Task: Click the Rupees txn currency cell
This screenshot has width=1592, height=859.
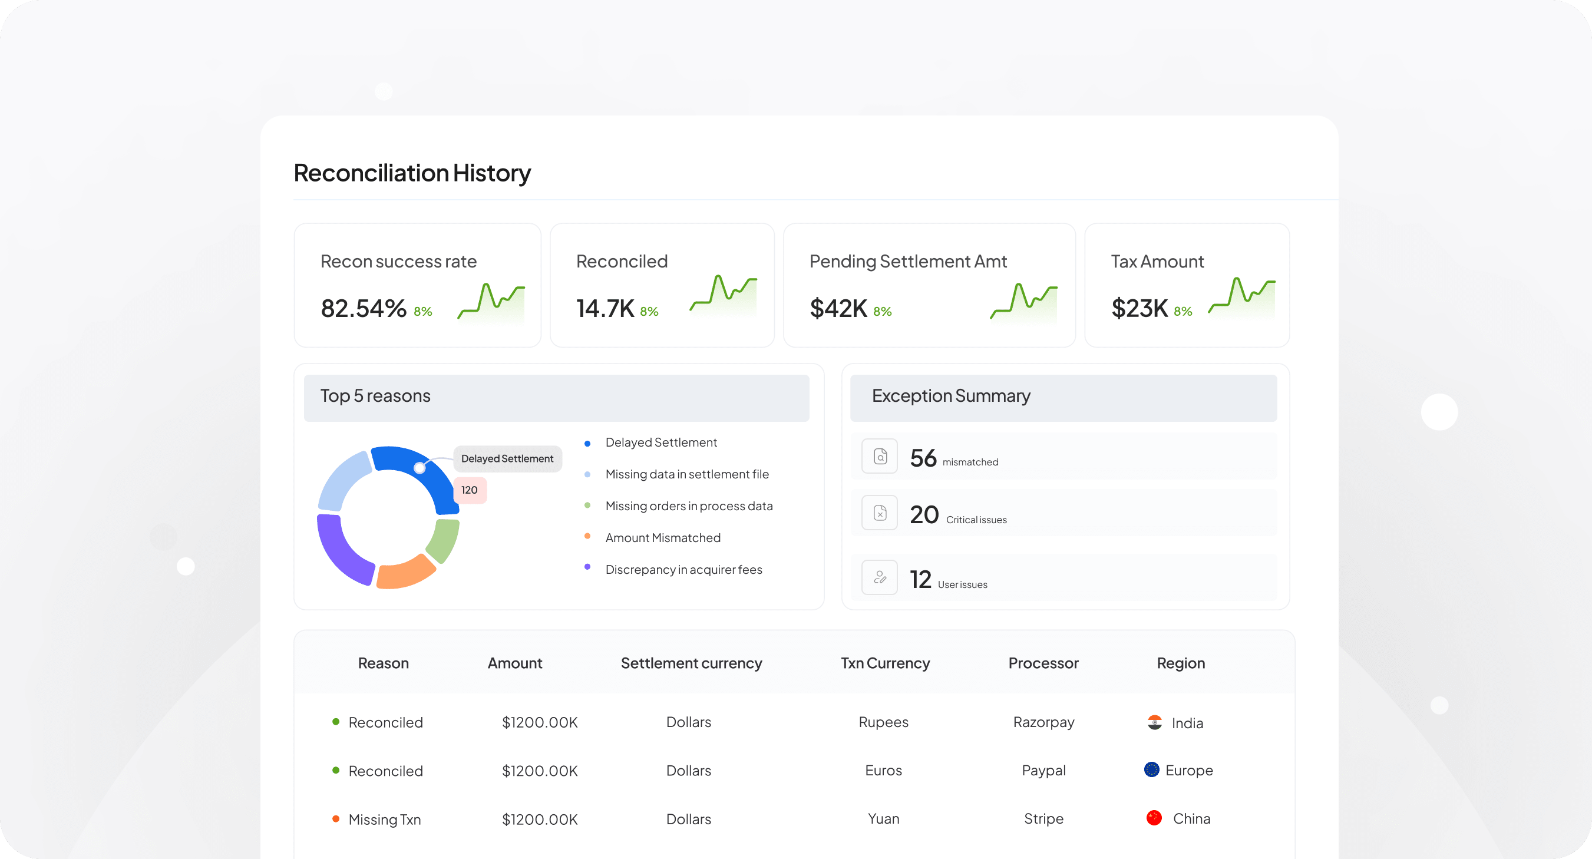Action: 883,722
